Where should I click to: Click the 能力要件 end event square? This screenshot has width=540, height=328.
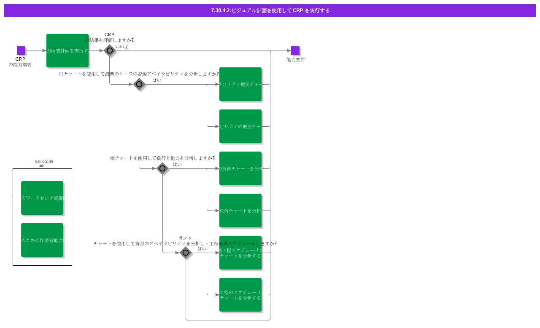pos(295,51)
